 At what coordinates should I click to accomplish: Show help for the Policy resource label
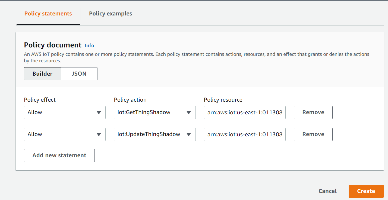click(223, 100)
